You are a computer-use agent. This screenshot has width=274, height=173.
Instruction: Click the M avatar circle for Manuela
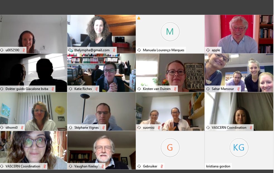tap(170, 31)
